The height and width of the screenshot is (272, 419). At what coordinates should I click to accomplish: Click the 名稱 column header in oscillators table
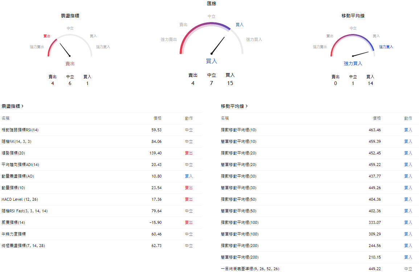tap(6, 118)
